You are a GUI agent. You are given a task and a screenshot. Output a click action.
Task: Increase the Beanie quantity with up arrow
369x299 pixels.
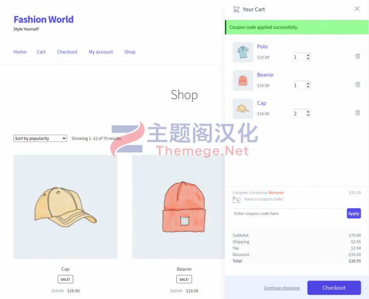click(x=308, y=84)
